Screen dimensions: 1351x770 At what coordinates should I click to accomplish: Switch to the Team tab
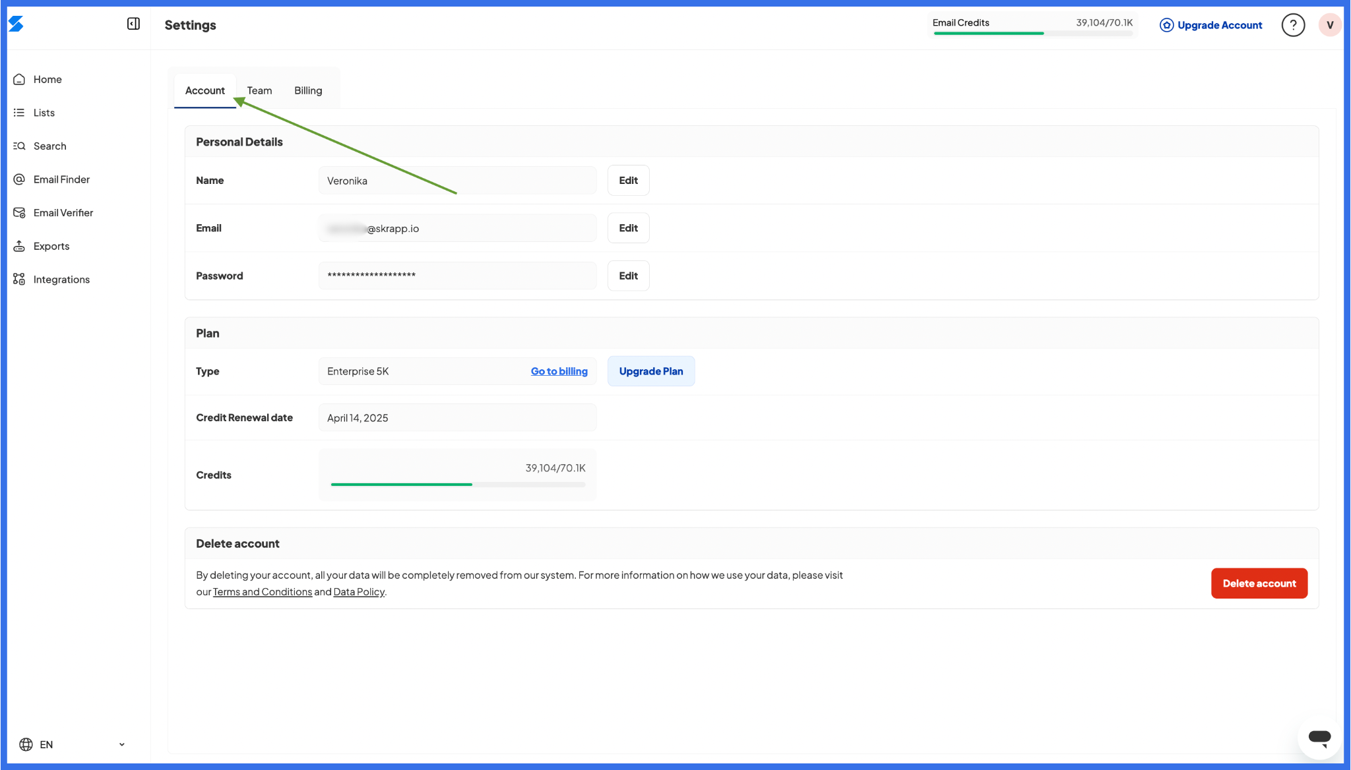[259, 90]
